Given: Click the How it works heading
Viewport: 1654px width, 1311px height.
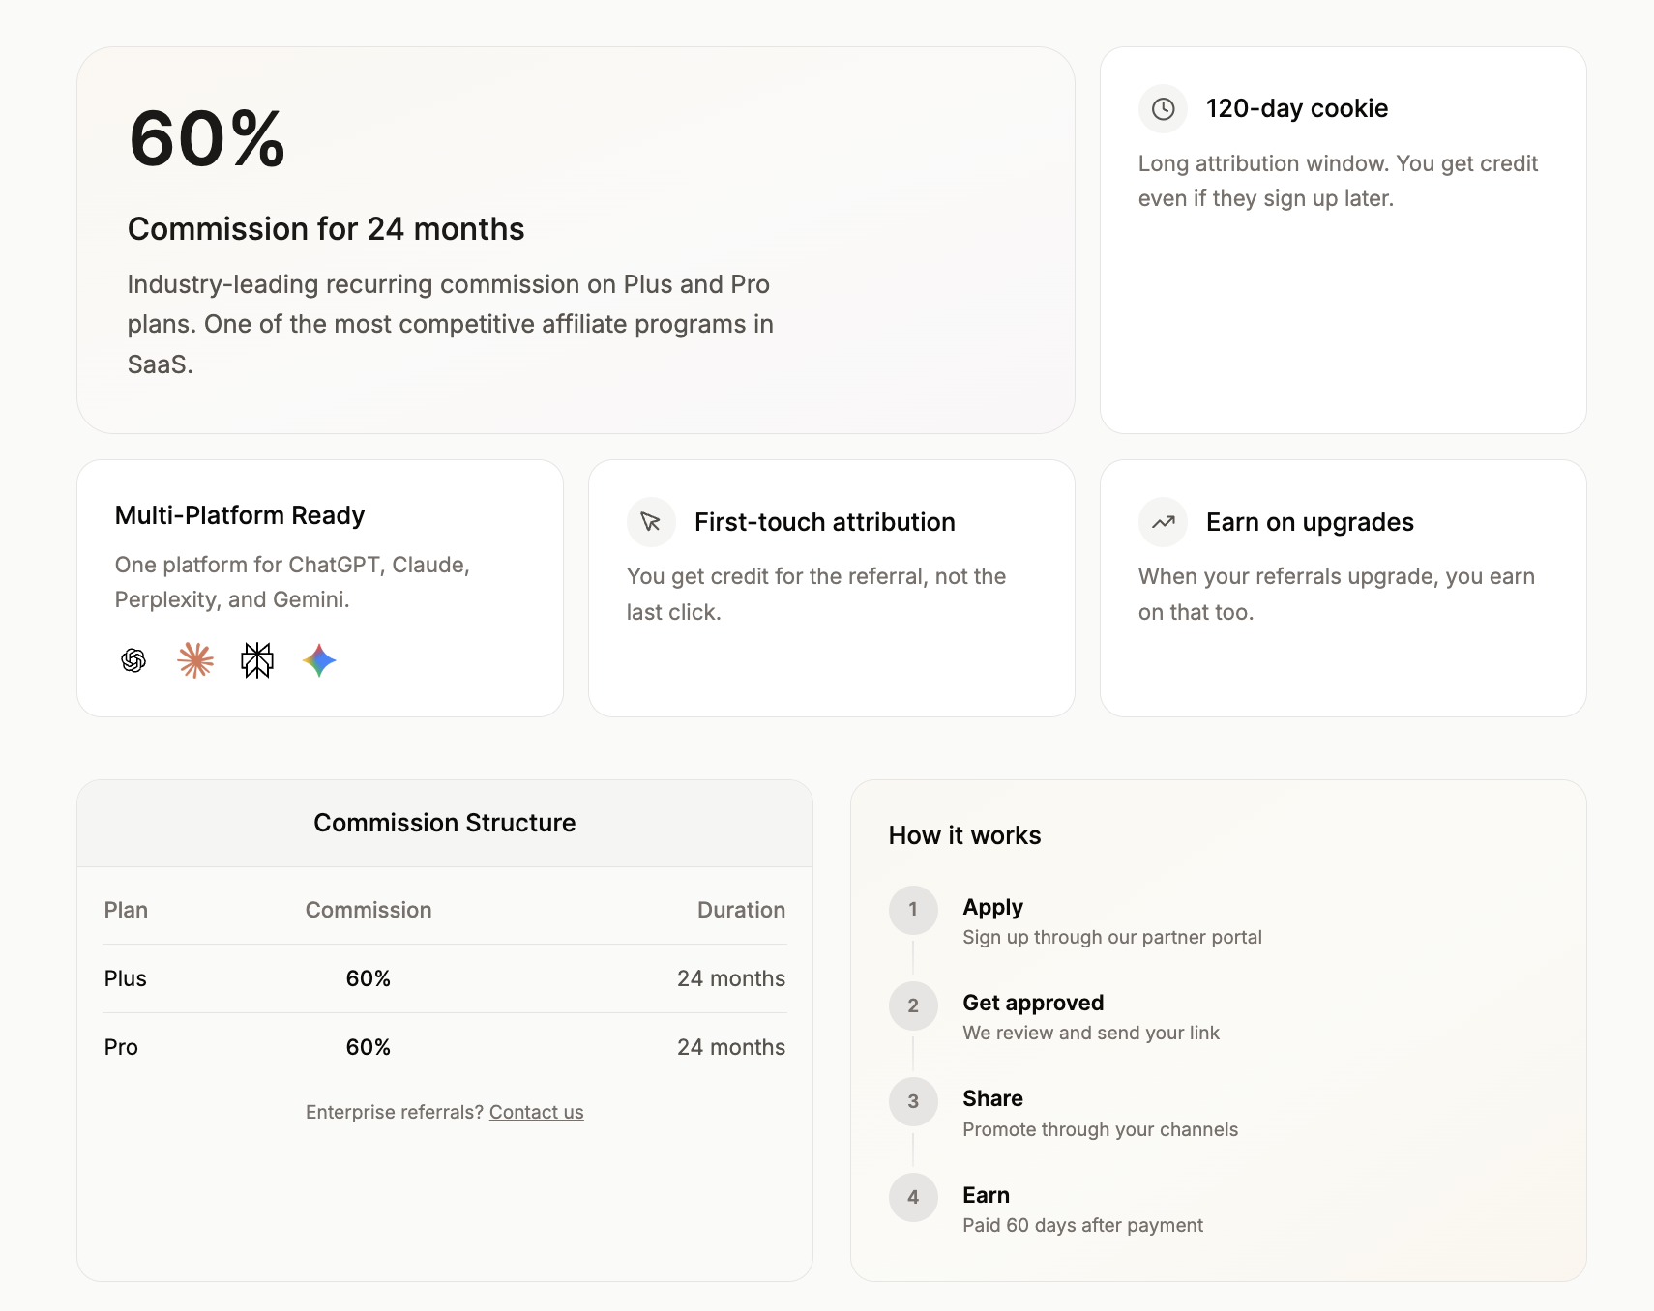Looking at the screenshot, I should 964,835.
